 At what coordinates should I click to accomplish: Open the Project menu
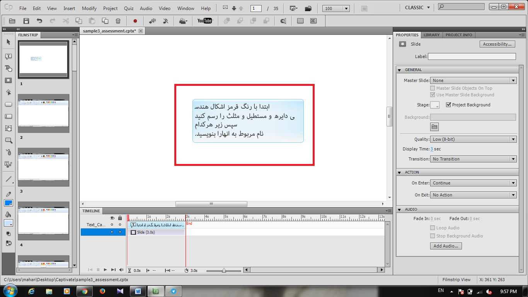coord(110,8)
